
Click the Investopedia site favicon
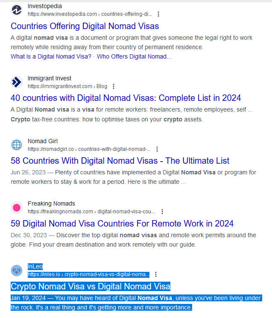point(17,10)
